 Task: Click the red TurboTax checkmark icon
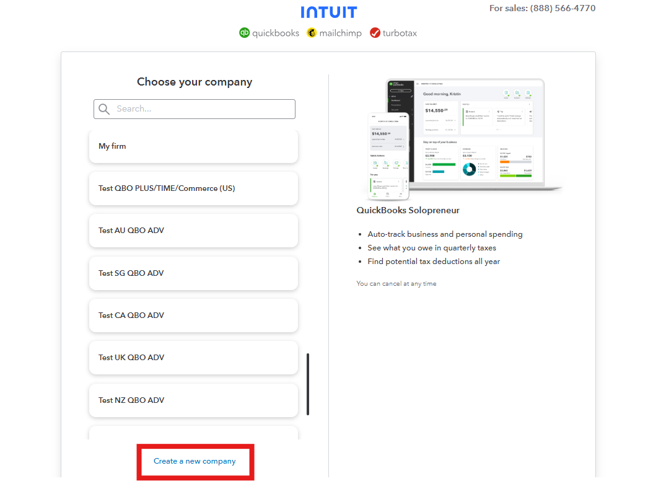coord(375,32)
